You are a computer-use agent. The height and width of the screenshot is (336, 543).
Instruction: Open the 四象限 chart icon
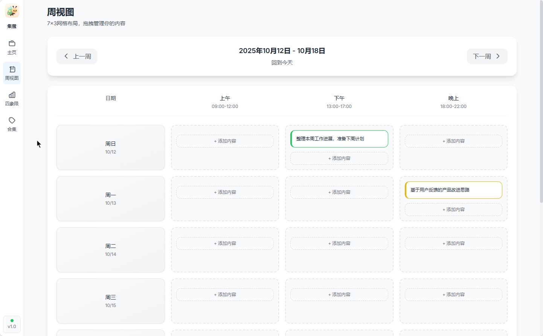point(12,95)
